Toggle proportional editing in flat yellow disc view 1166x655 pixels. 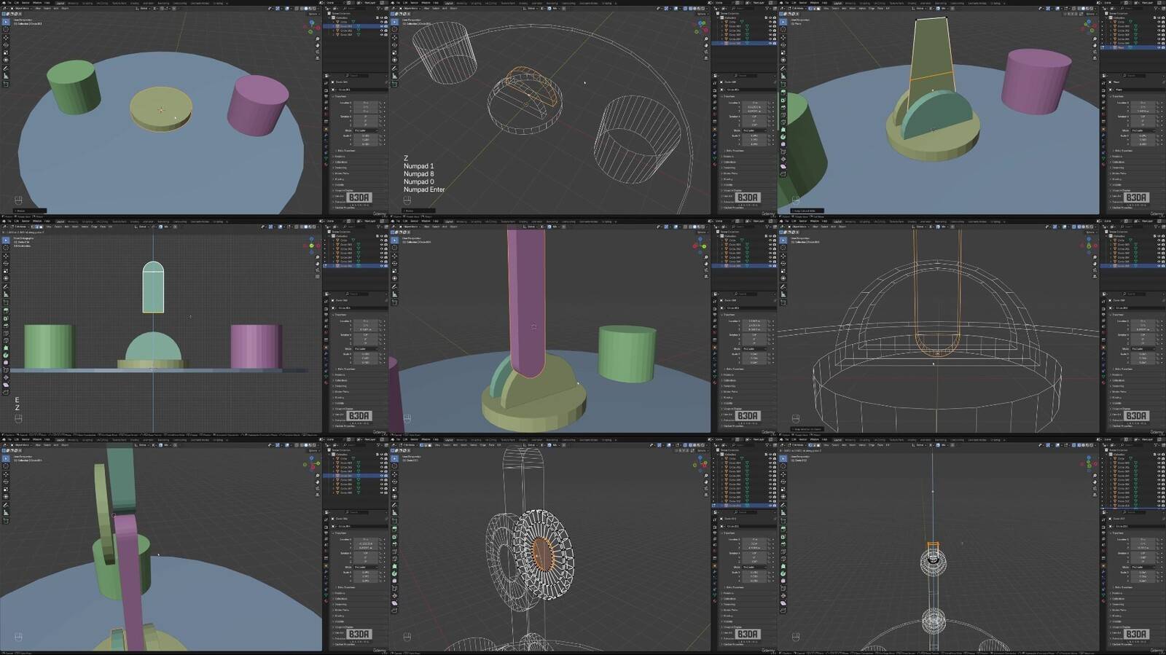(x=173, y=9)
